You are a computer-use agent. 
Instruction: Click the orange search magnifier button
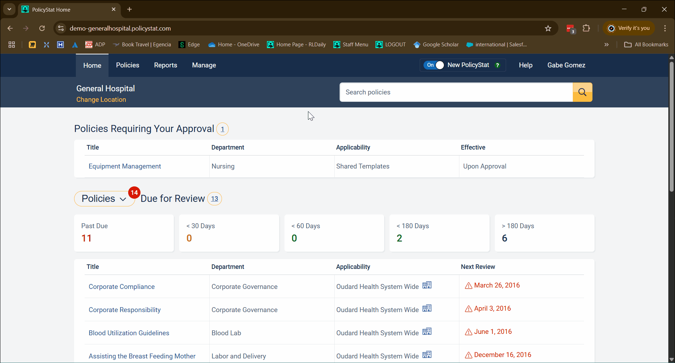[582, 92]
